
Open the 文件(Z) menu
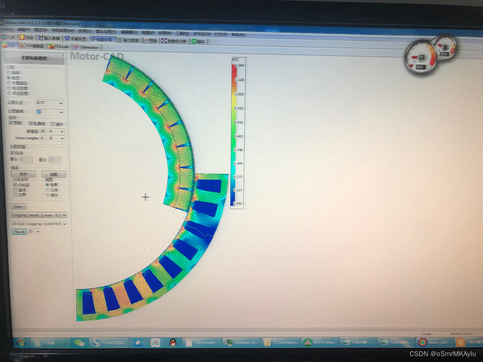click(x=6, y=29)
